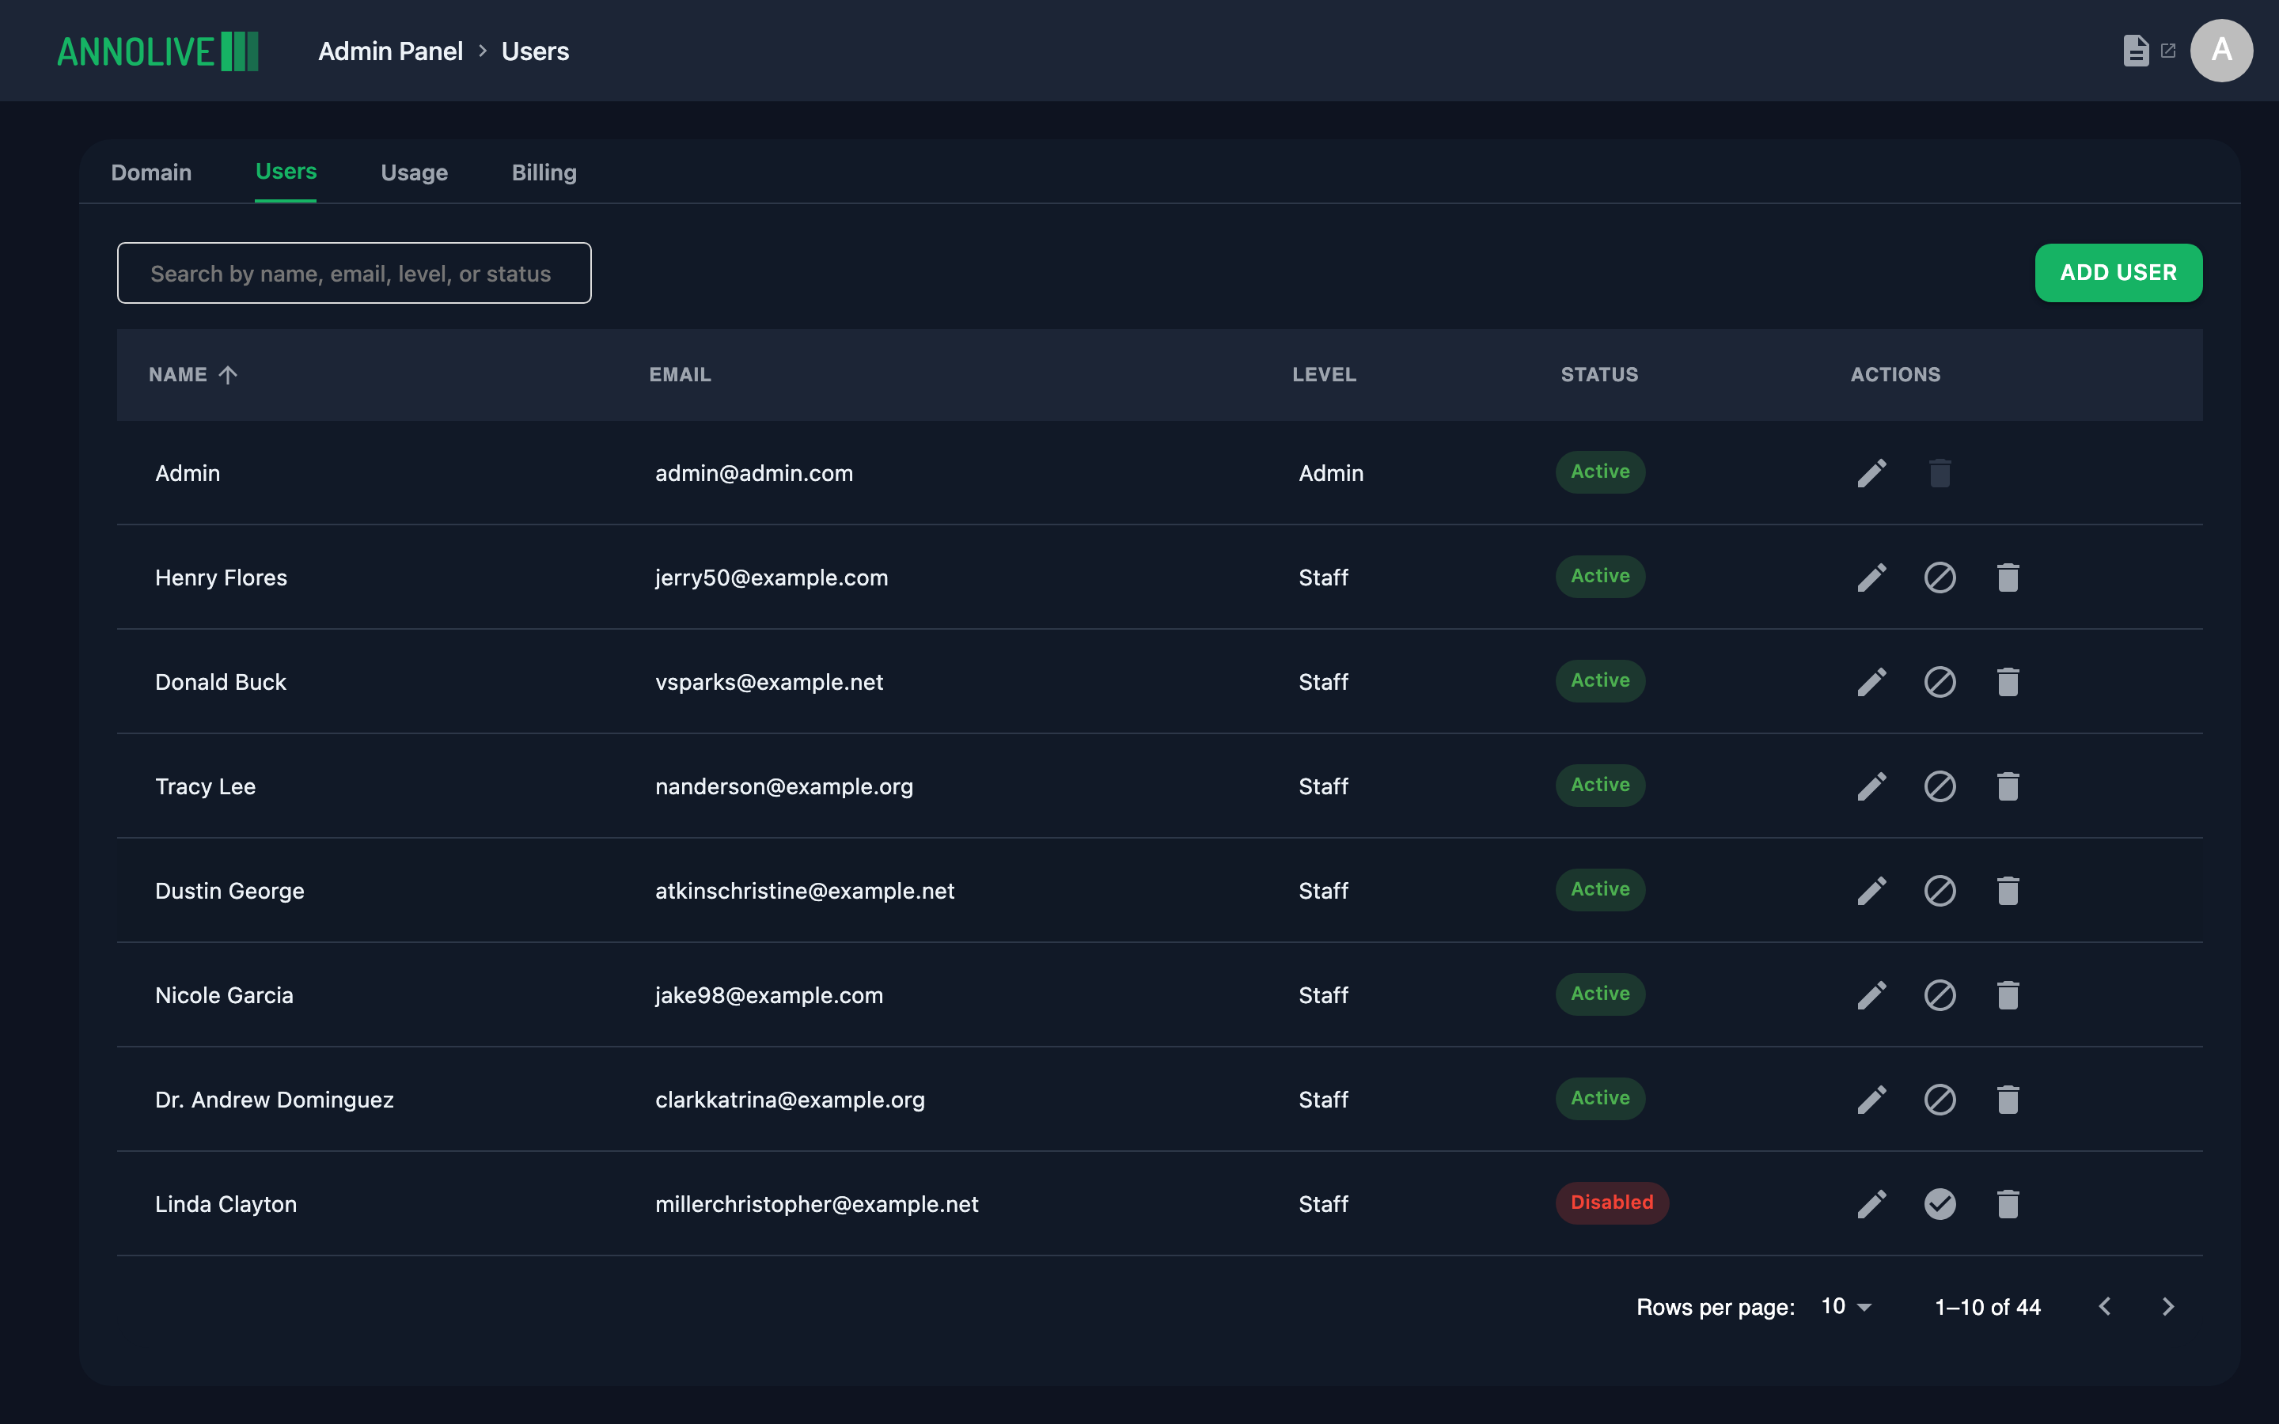Edit Linda Clayton's user record
Image resolution: width=2279 pixels, height=1424 pixels.
click(1871, 1205)
